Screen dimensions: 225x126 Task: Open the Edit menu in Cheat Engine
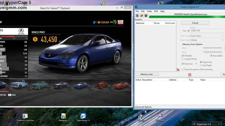(143, 11)
